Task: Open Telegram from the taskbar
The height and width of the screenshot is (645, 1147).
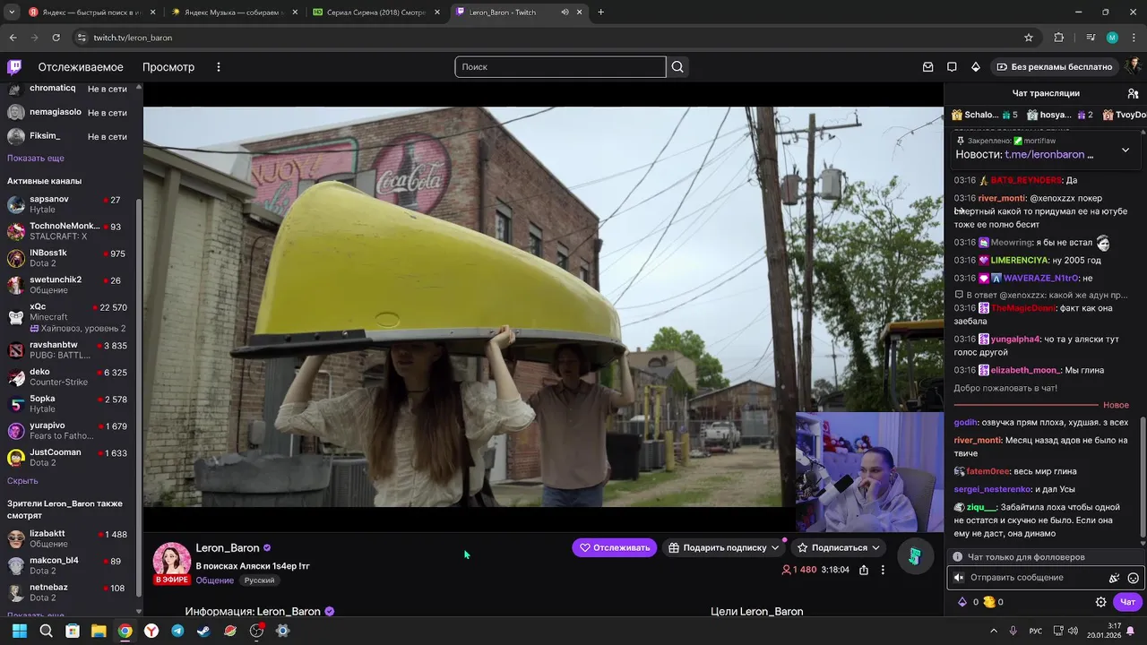Action: click(177, 631)
